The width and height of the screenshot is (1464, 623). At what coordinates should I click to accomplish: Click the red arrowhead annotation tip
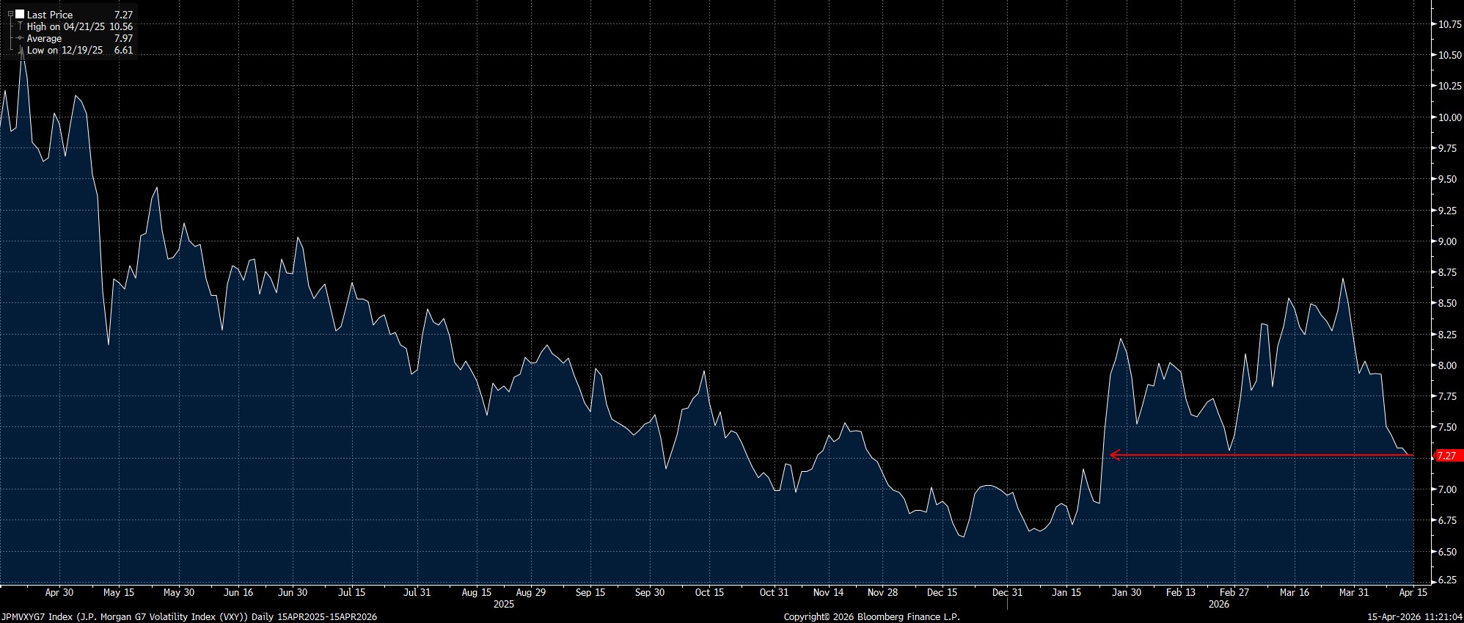tap(1113, 455)
